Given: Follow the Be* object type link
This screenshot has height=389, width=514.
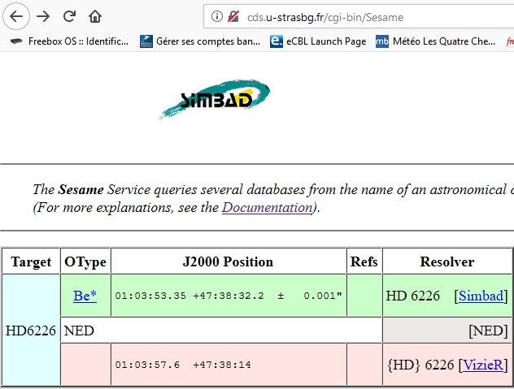Looking at the screenshot, I should pos(85,296).
